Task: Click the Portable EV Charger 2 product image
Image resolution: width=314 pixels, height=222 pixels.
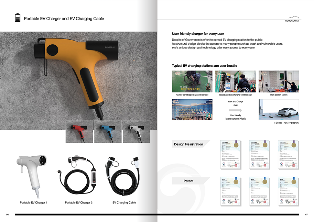Action: click(x=78, y=175)
